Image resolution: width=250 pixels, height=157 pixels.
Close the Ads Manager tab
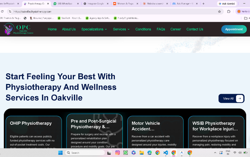coord(197,3)
